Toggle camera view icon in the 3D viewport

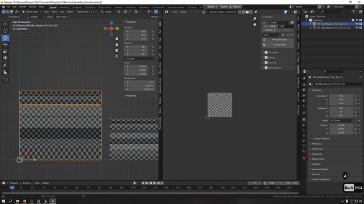coord(117,50)
